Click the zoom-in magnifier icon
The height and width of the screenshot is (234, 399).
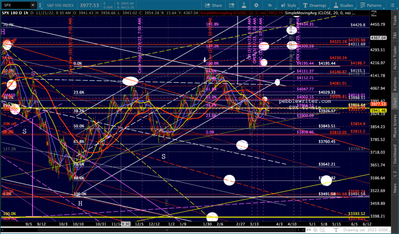coord(322,230)
